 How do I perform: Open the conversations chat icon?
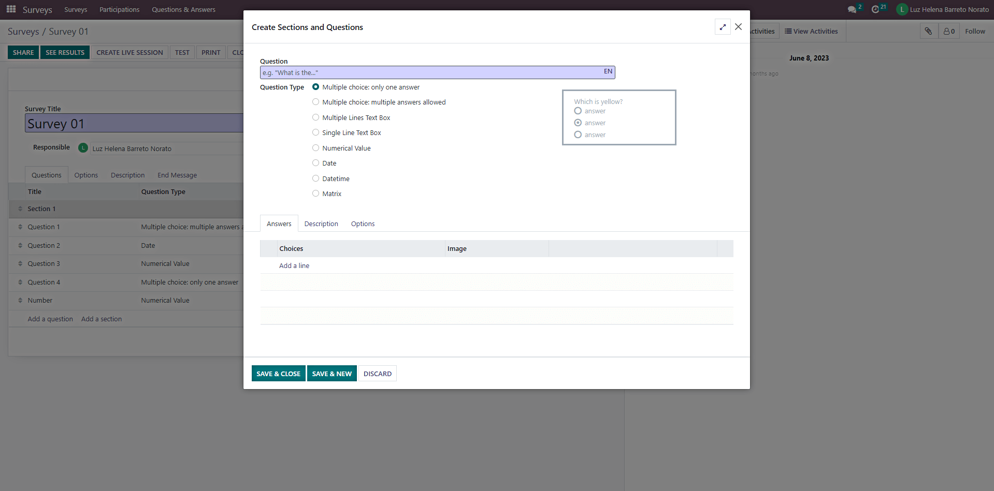point(852,9)
